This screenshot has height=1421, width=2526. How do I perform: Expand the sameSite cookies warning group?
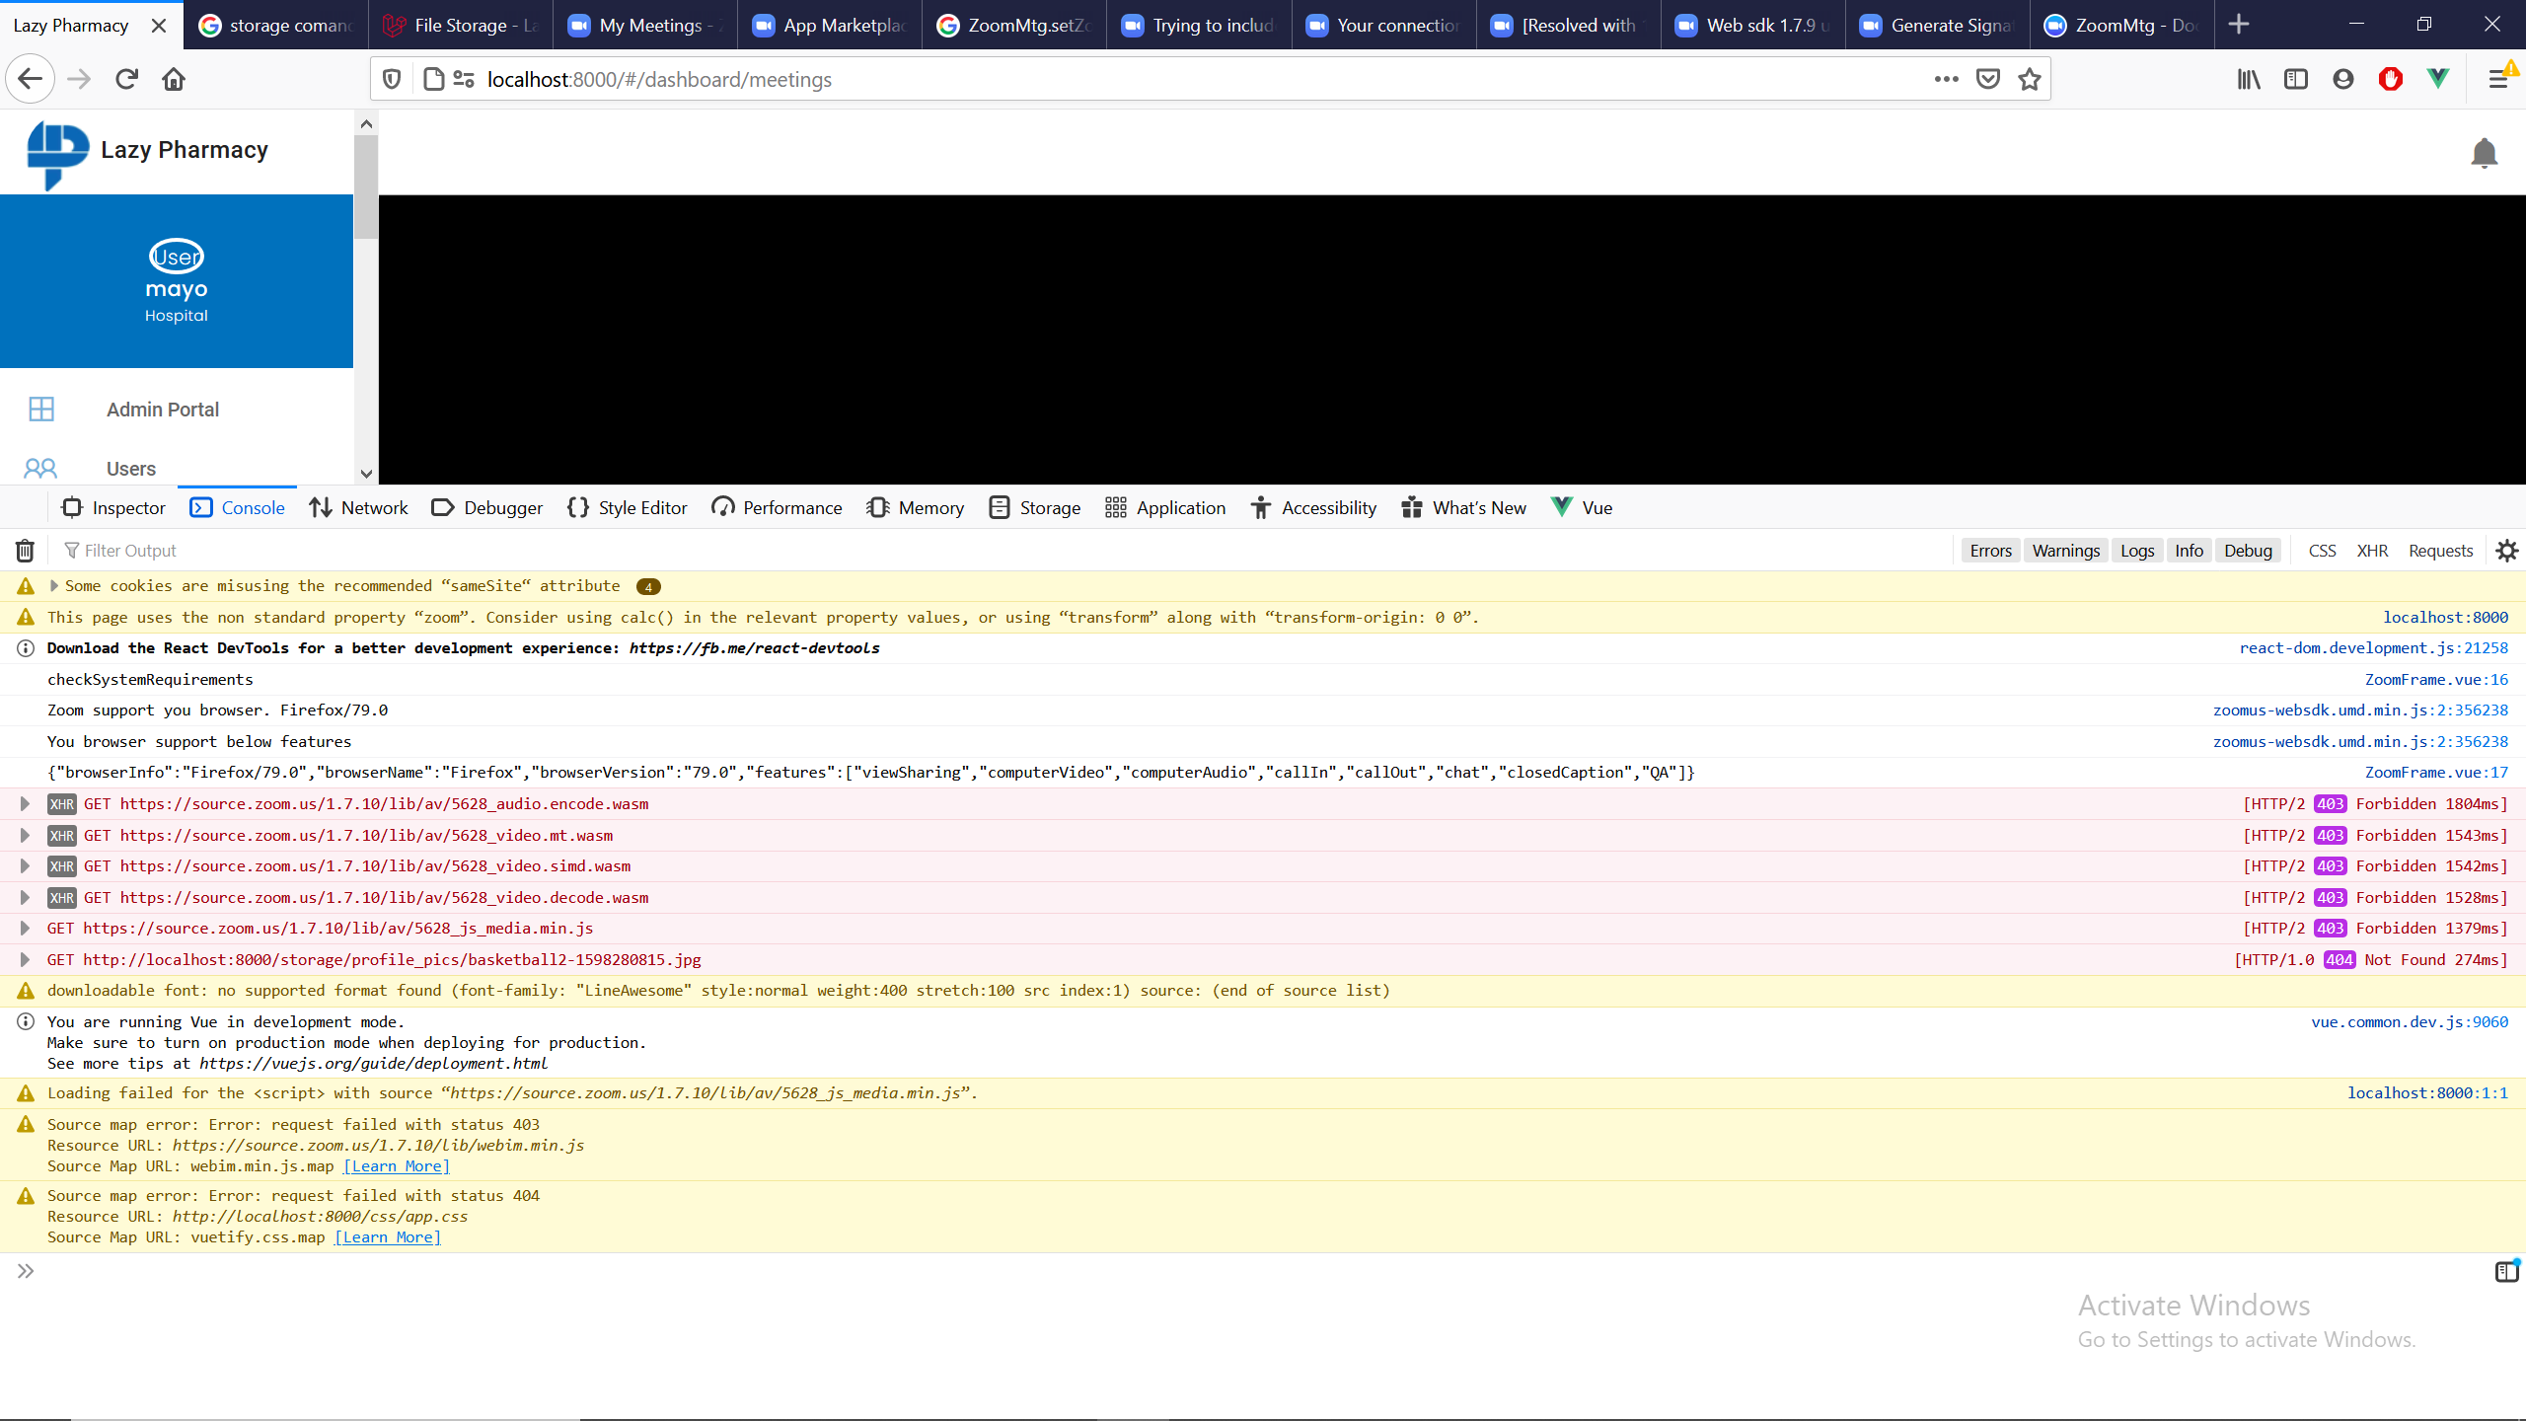[x=54, y=586]
